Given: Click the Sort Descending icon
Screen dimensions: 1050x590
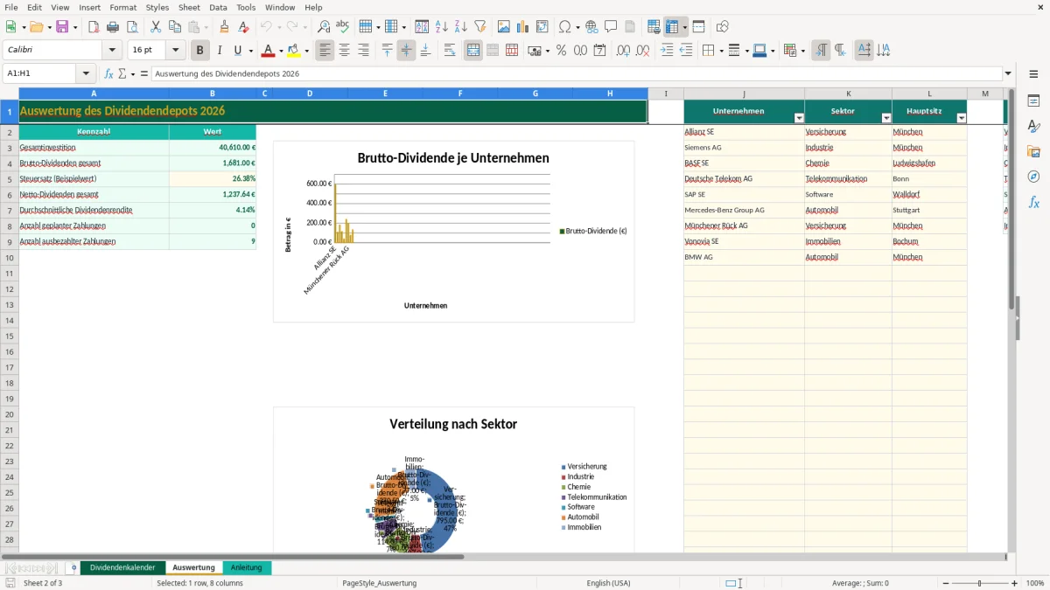Looking at the screenshot, I should 461,27.
